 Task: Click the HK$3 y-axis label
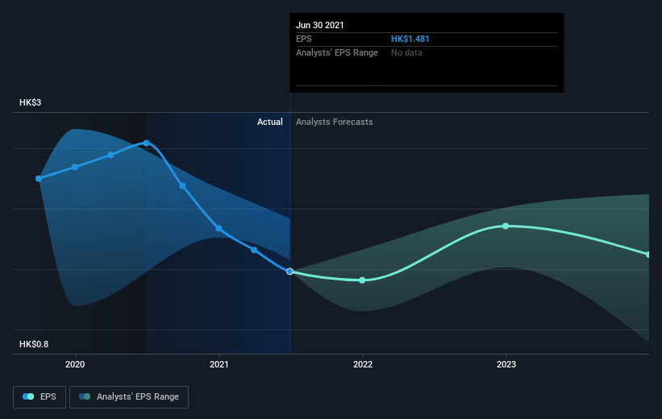[x=30, y=102]
